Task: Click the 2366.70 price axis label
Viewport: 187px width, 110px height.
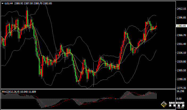Action: pos(181,35)
